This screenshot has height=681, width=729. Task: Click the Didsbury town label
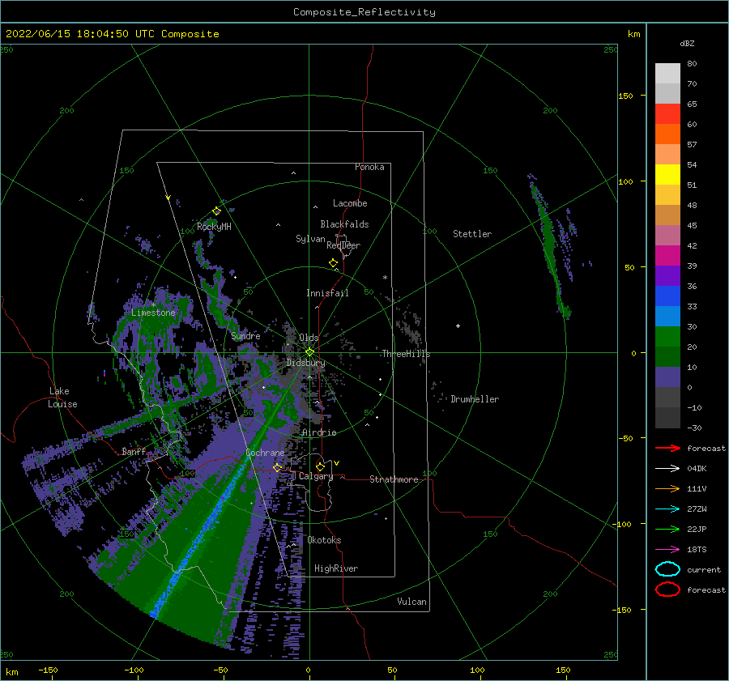tap(305, 363)
